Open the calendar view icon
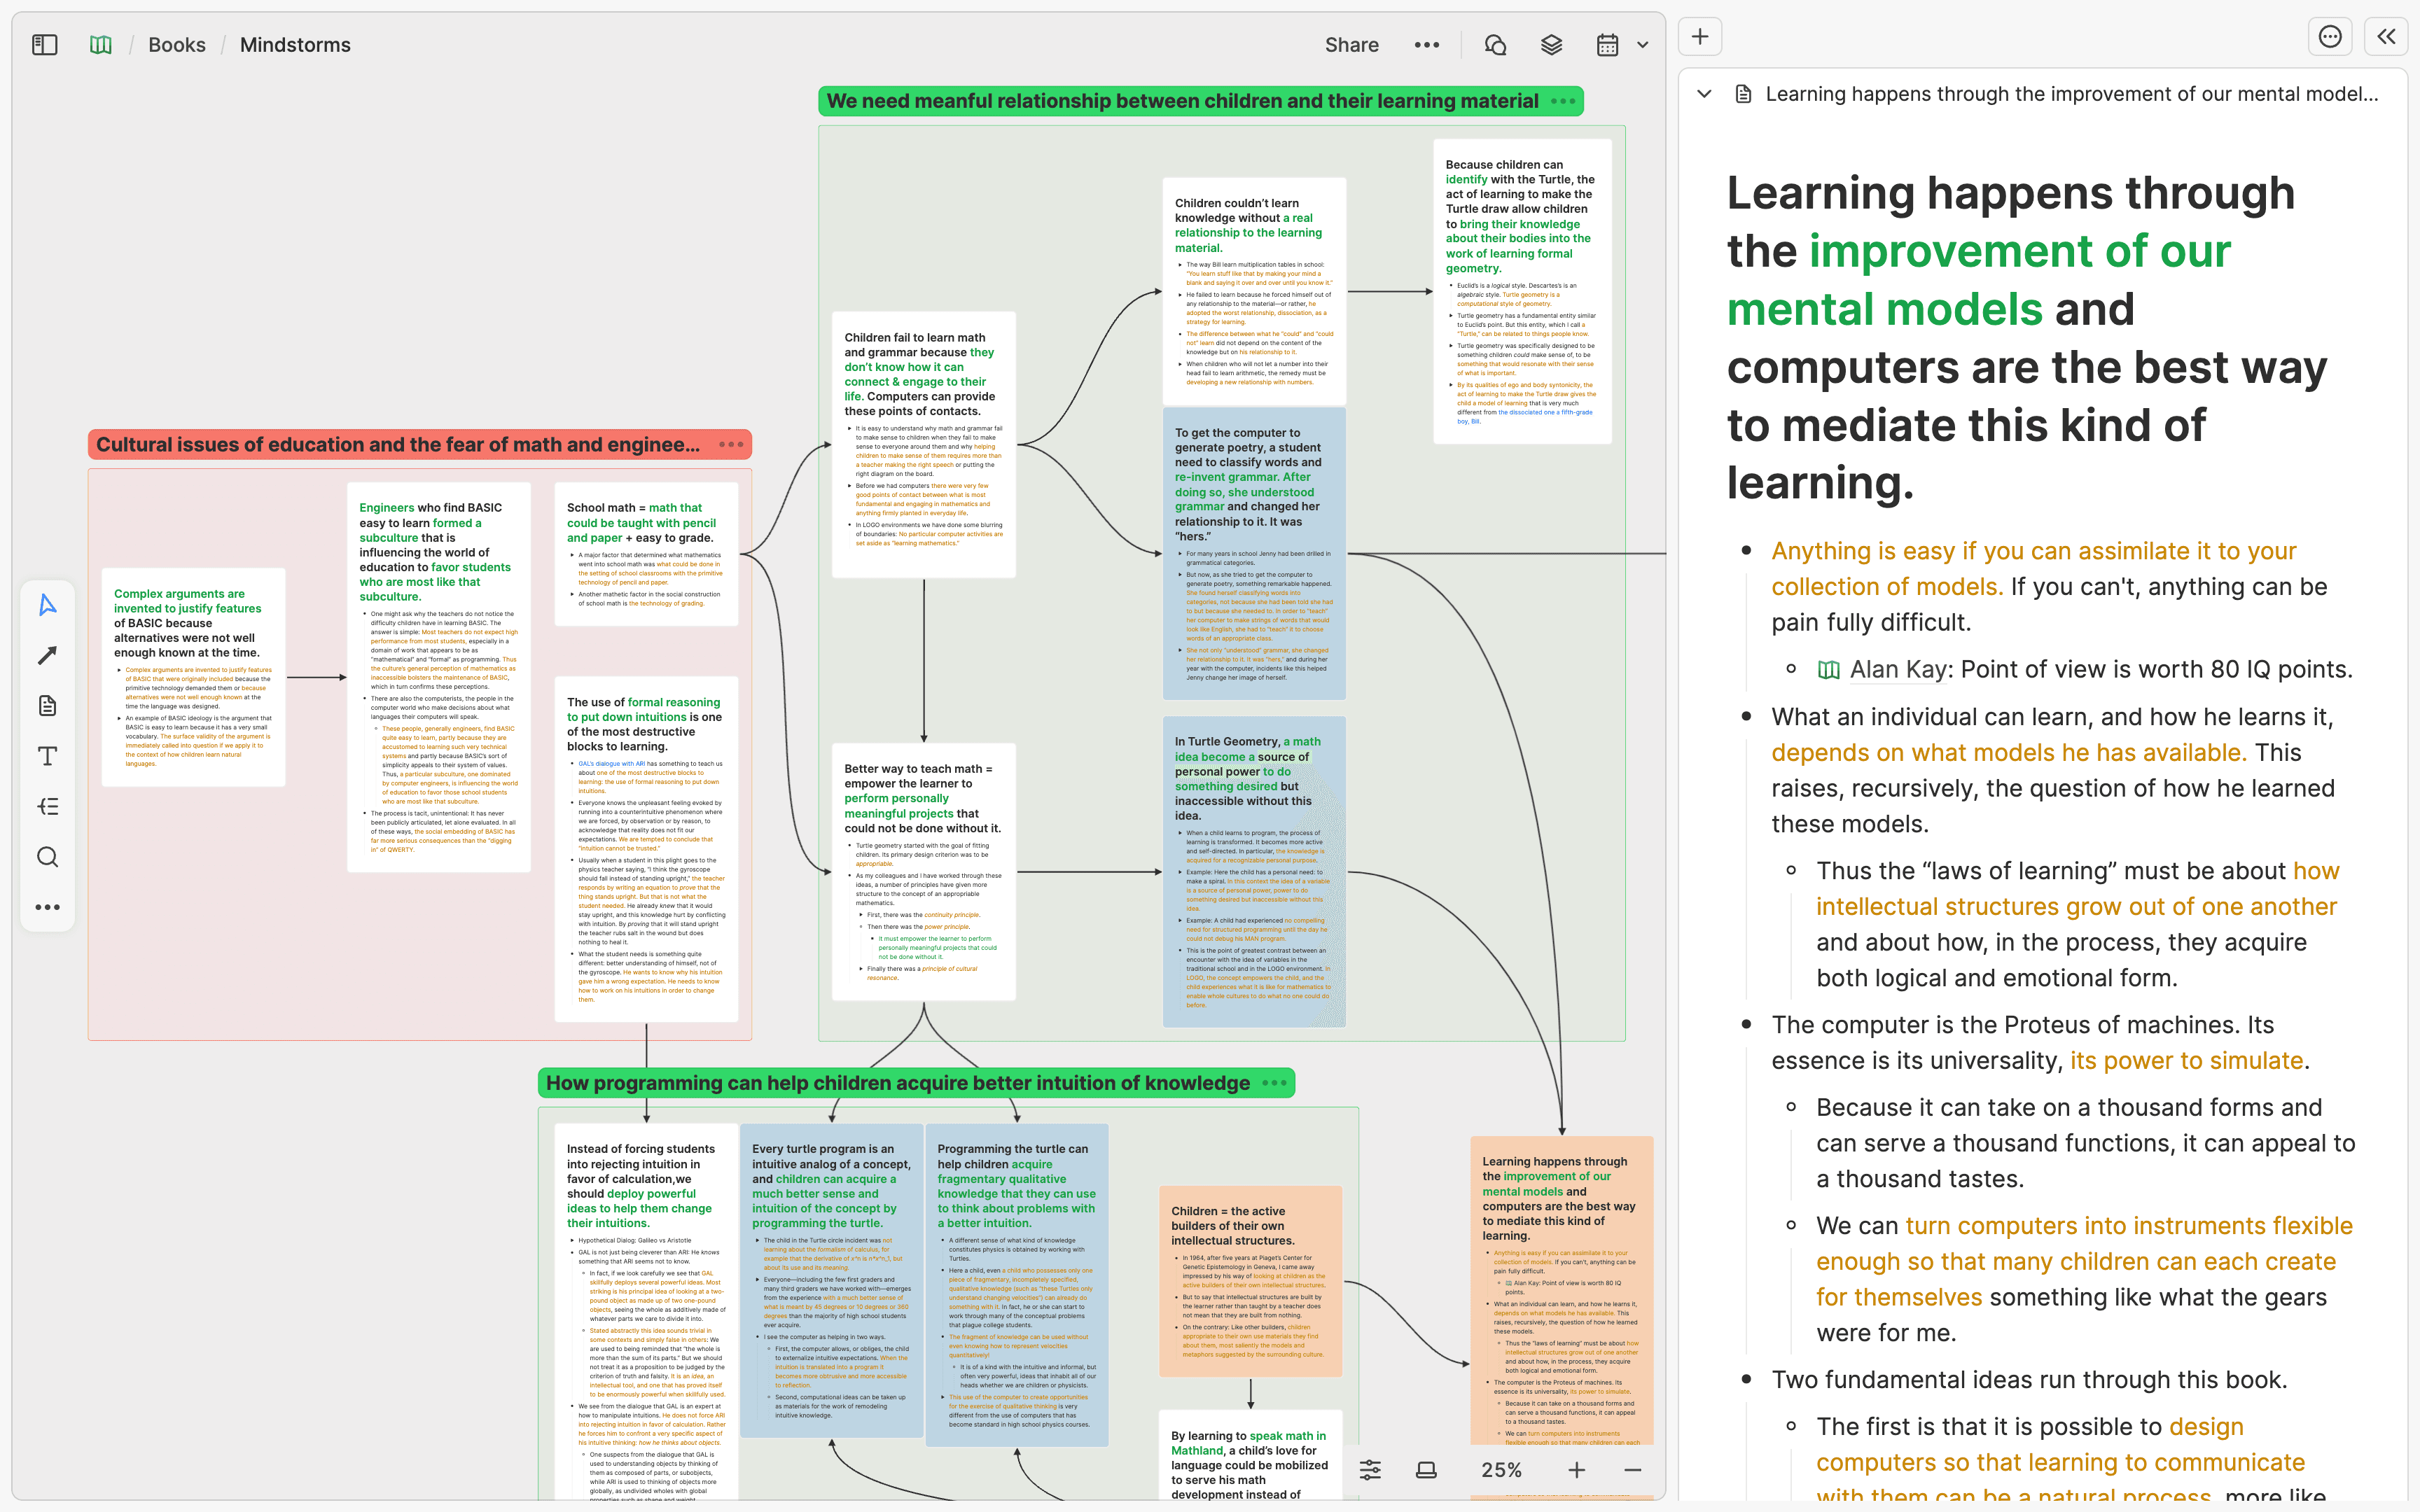Screen dimensions: 2420x1512 click(1608, 44)
